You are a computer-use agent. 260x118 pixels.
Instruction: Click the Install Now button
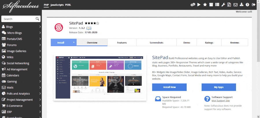(x=169, y=87)
